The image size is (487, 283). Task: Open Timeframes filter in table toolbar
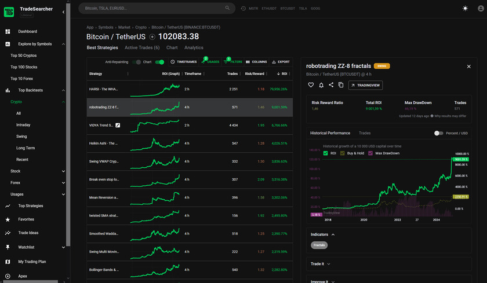[x=184, y=62]
